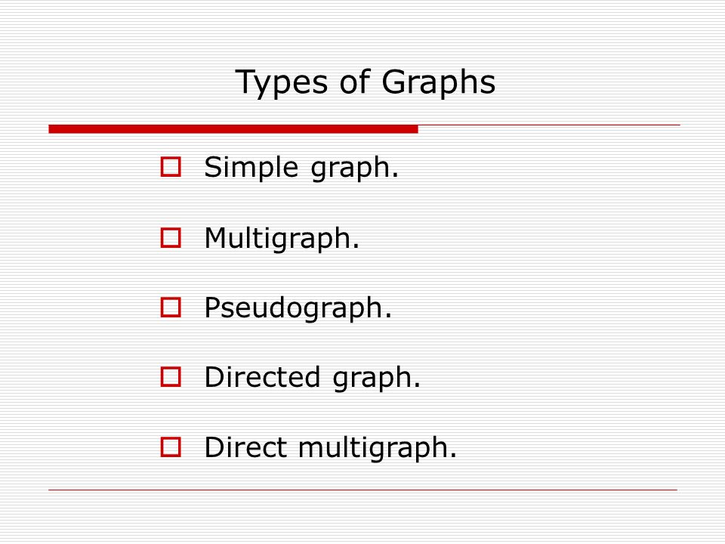This screenshot has width=725, height=544.
Task: Click the thin red line right of thick bar
Action: (549, 125)
